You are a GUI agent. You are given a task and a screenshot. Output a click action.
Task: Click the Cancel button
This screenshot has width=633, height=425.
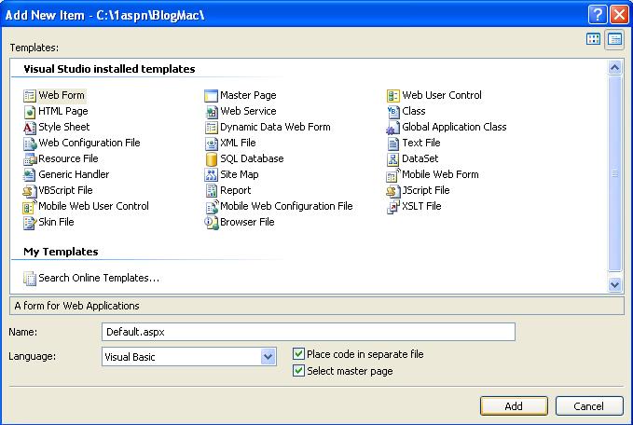point(589,406)
